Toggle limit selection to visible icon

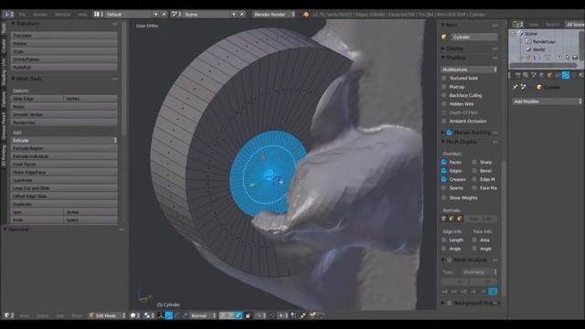(248, 315)
